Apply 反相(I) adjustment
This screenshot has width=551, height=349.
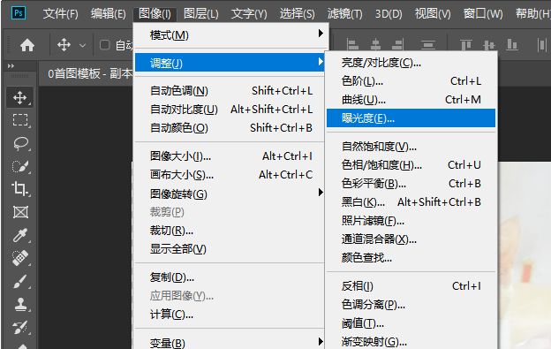click(x=411, y=286)
